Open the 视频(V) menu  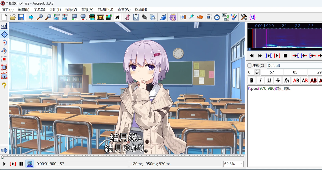pyautogui.click(x=71, y=9)
